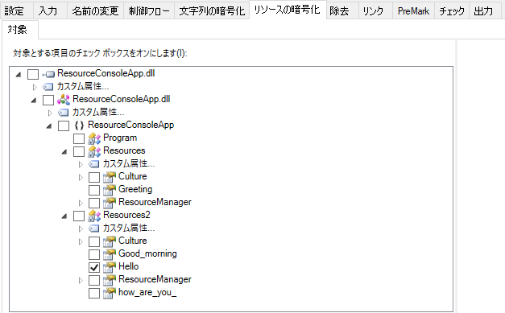Check the Resources2 class checkbox
Image resolution: width=505 pixels, height=313 pixels.
tap(79, 216)
